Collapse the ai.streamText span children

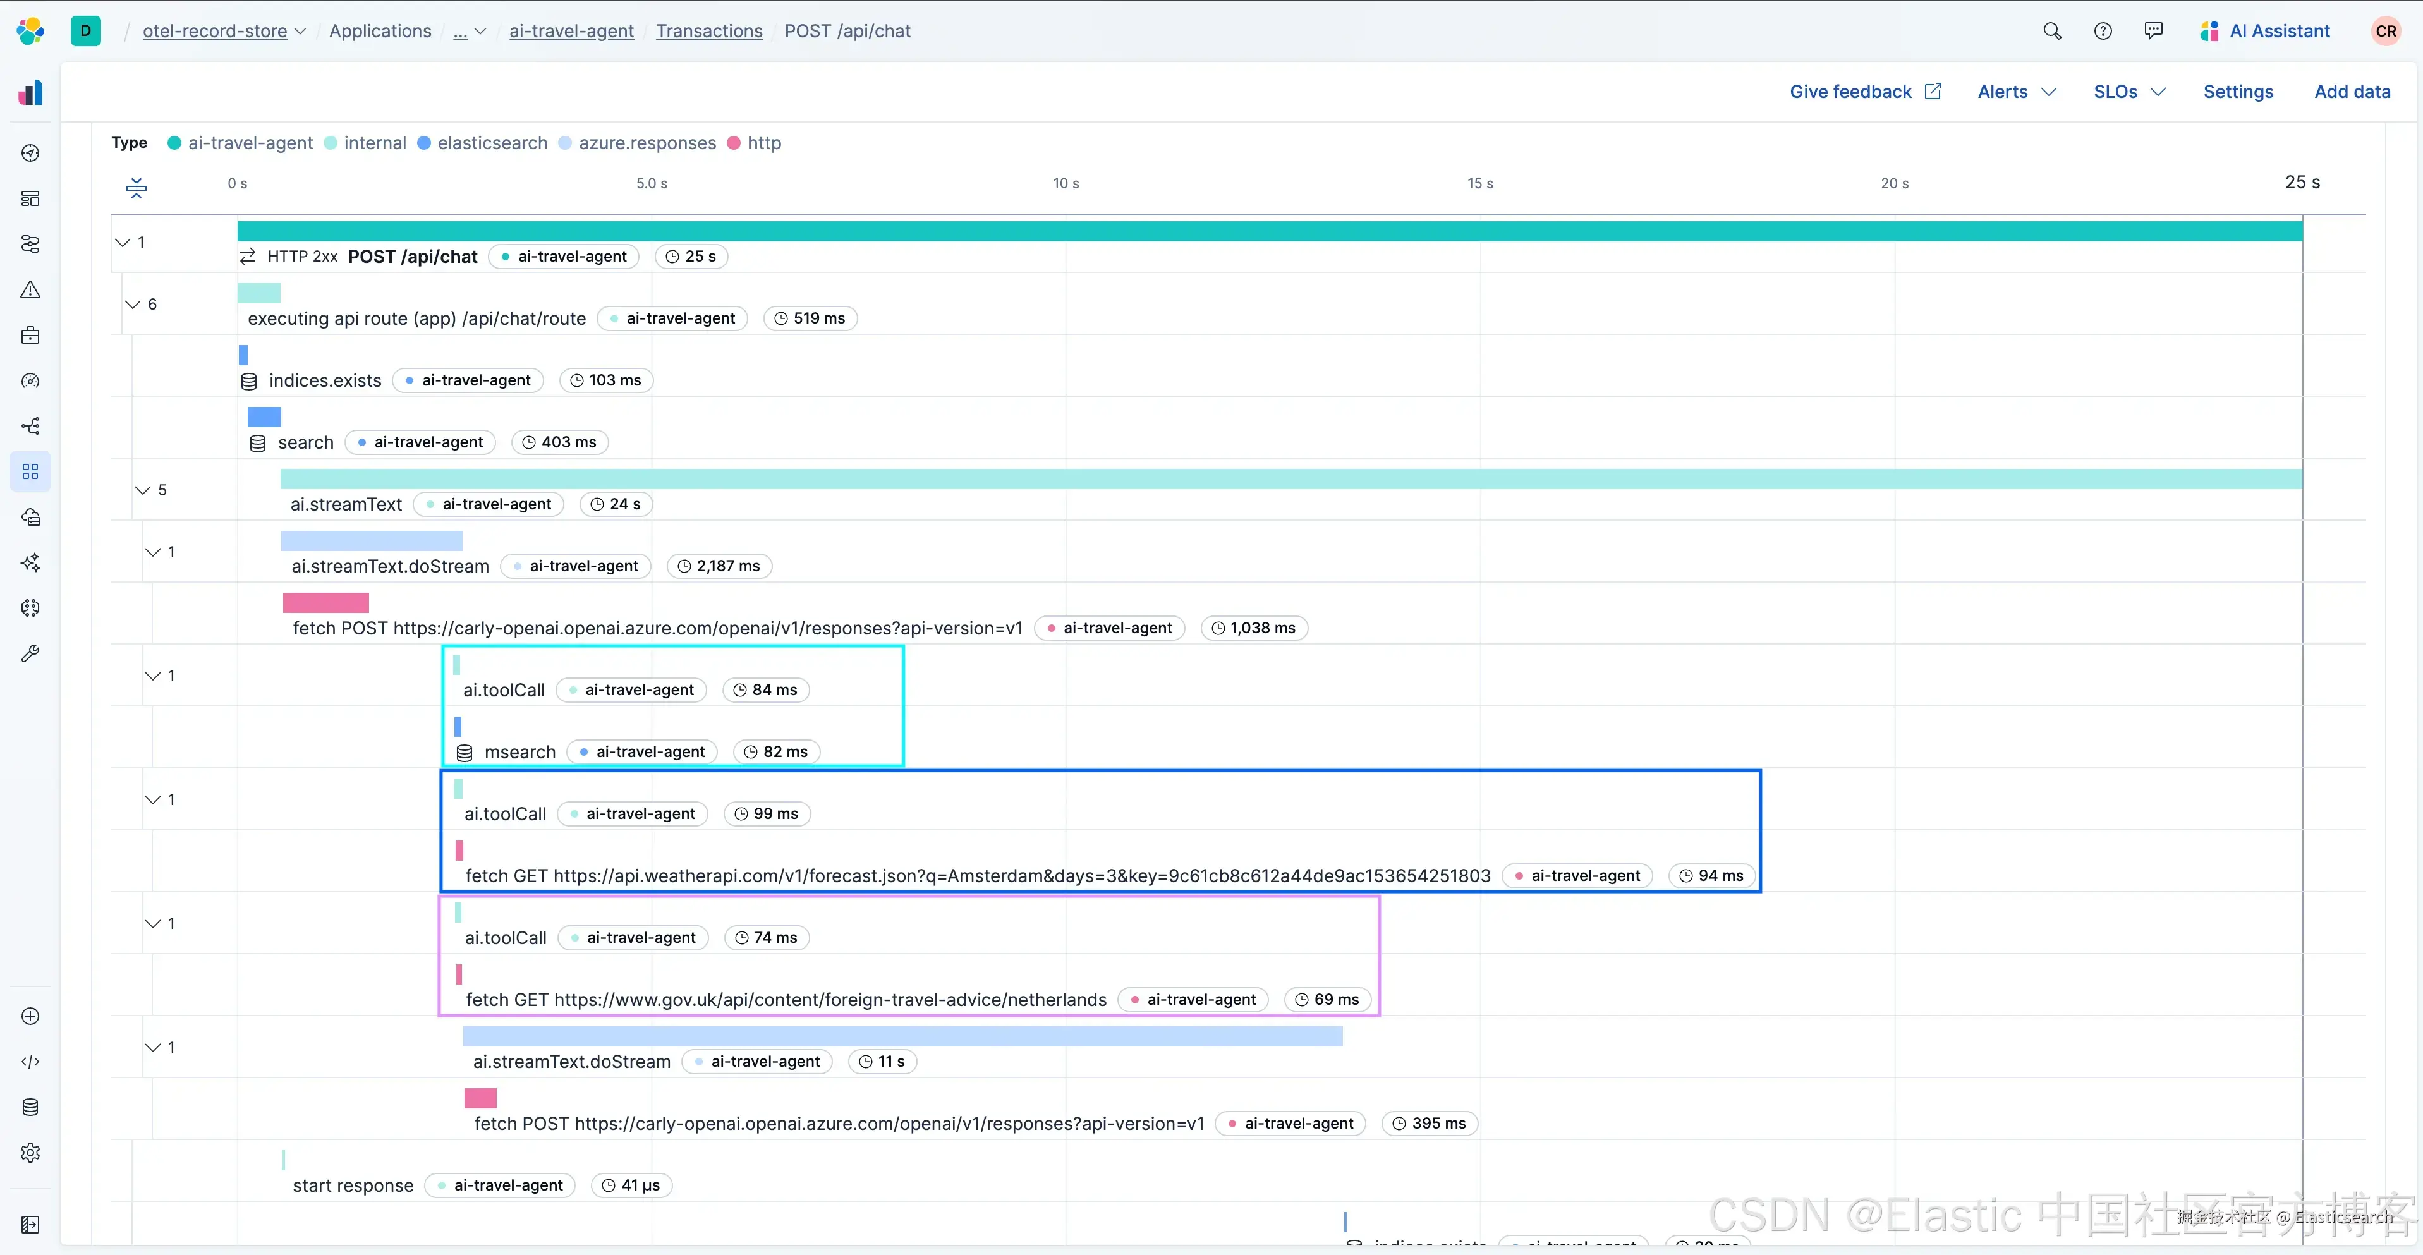(x=143, y=490)
